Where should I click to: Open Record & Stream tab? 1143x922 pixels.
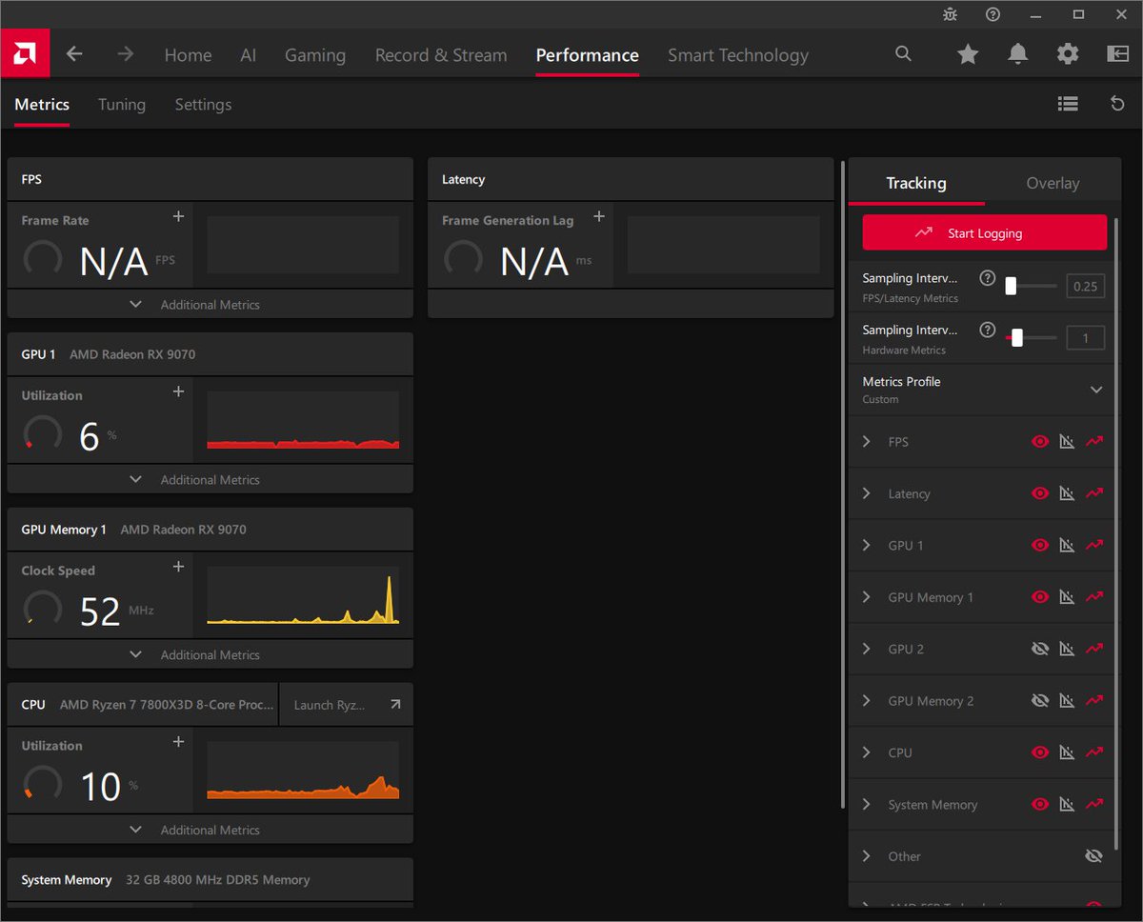pos(441,55)
